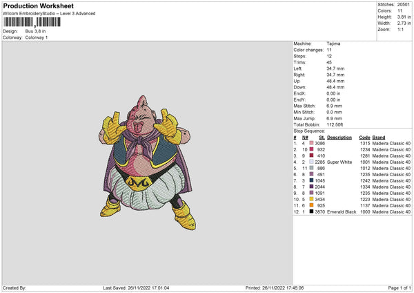The height and width of the screenshot is (293, 414).
Task: Click the Code column header
Action: (365, 137)
